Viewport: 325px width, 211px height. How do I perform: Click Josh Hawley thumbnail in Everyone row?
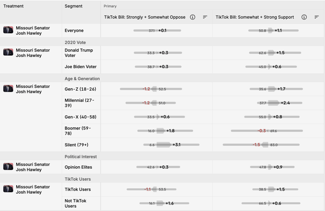8,30
